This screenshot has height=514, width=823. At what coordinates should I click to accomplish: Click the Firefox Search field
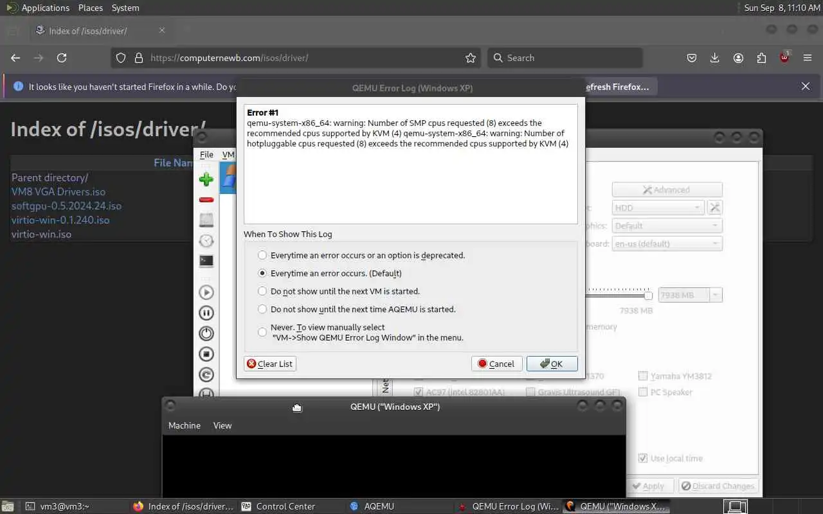(565, 58)
